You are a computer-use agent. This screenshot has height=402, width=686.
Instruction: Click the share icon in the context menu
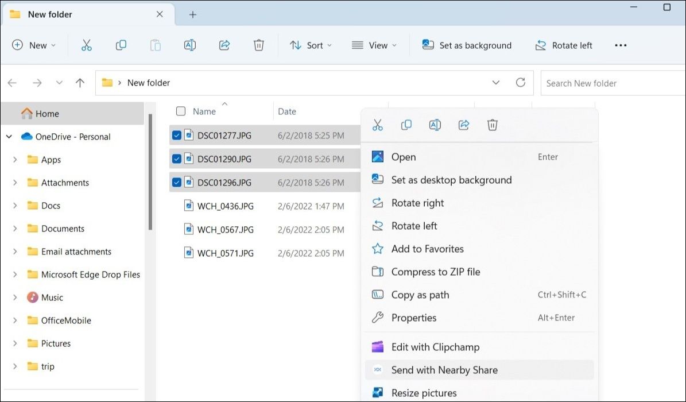(x=463, y=125)
